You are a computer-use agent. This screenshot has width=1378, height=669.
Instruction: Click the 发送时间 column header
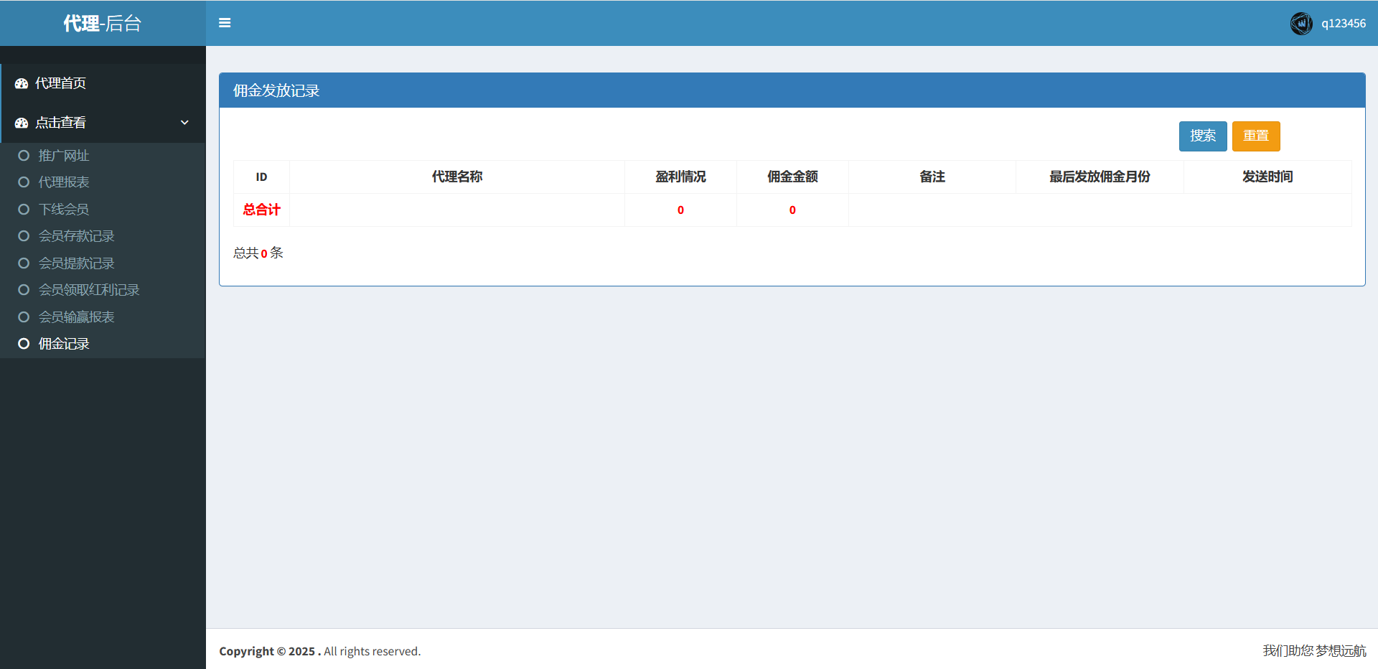(x=1267, y=177)
